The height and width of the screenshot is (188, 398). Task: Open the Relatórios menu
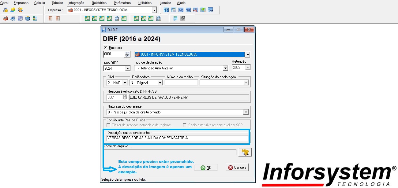point(99,3)
